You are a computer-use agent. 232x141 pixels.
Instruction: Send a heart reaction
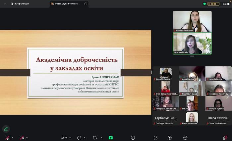(x=95, y=138)
